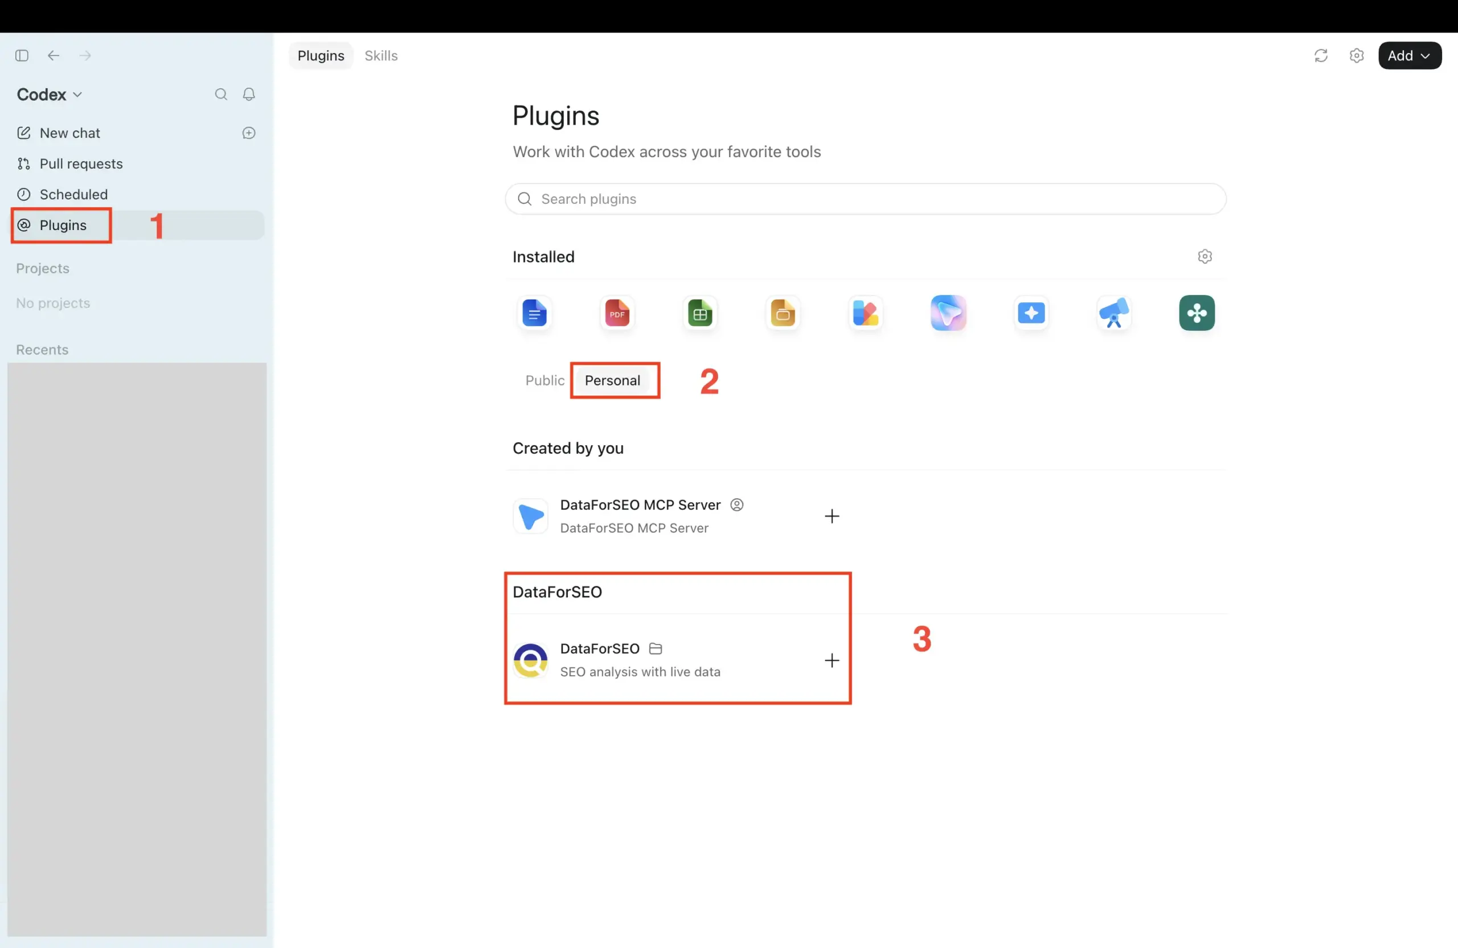
Task: Open Installed section settings gear
Action: pyautogui.click(x=1205, y=257)
